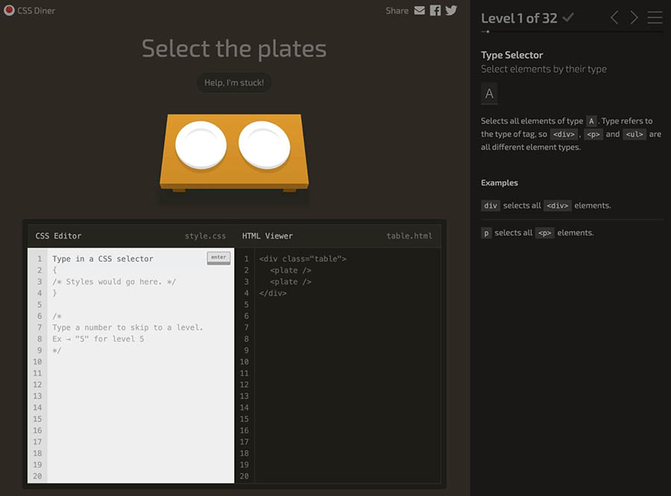The image size is (671, 496).
Task: Go to previous level arrow
Action: coord(614,18)
